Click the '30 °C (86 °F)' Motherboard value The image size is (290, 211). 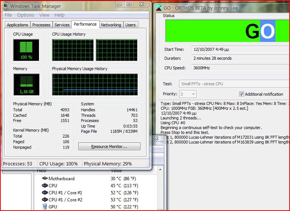[x=123, y=179]
